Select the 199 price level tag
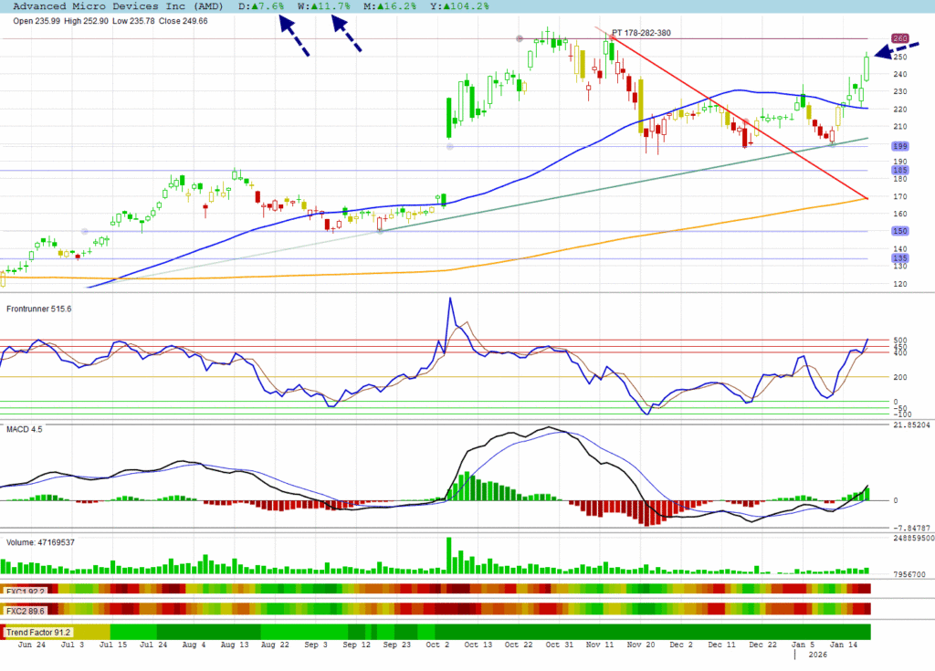This screenshot has height=671, width=935. pyautogui.click(x=899, y=146)
